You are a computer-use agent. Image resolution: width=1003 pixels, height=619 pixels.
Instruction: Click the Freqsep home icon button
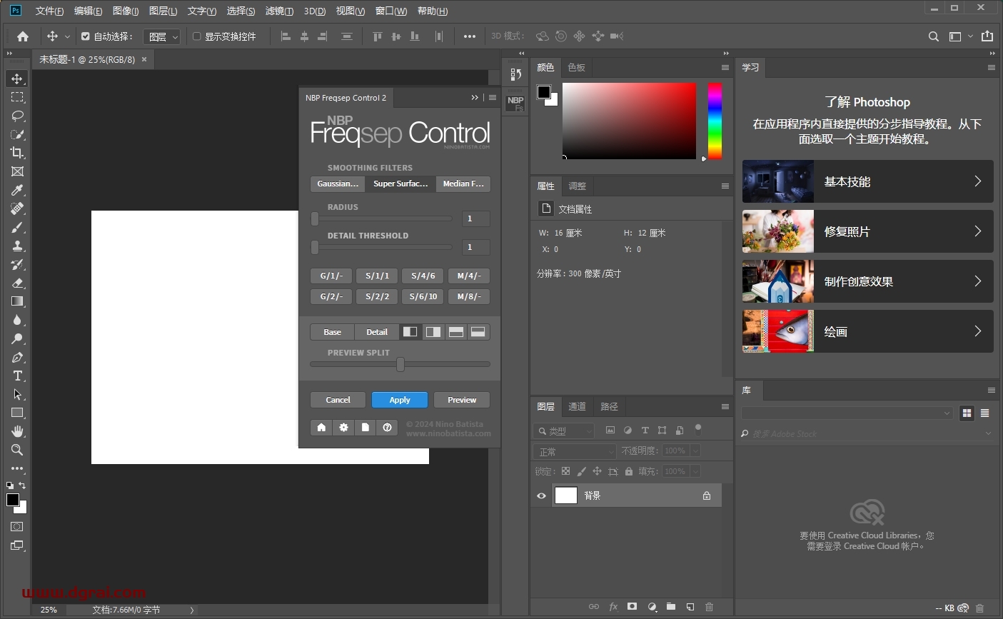coord(321,427)
